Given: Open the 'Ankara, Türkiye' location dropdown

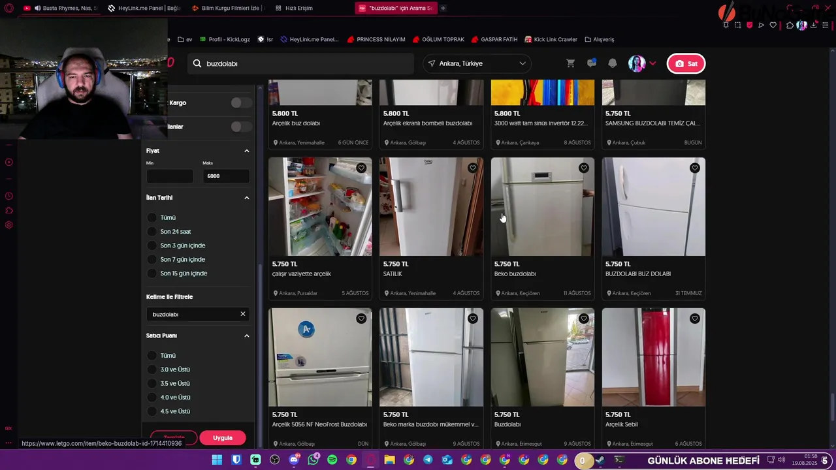Looking at the screenshot, I should [x=477, y=63].
